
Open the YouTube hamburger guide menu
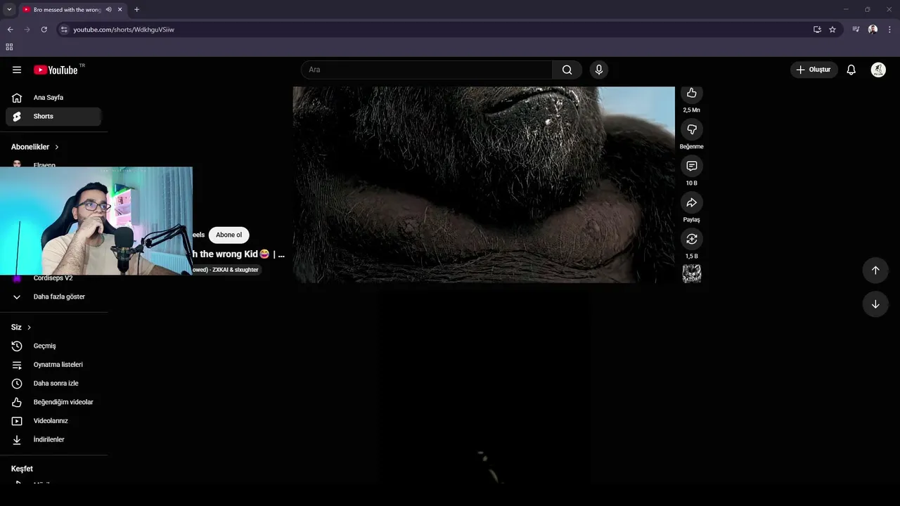(17, 70)
